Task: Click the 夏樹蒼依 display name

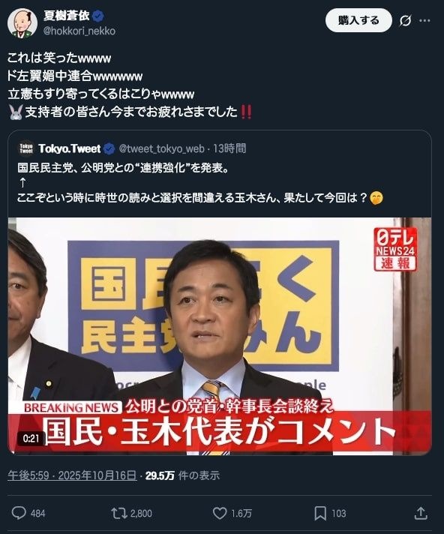Action: [67, 16]
